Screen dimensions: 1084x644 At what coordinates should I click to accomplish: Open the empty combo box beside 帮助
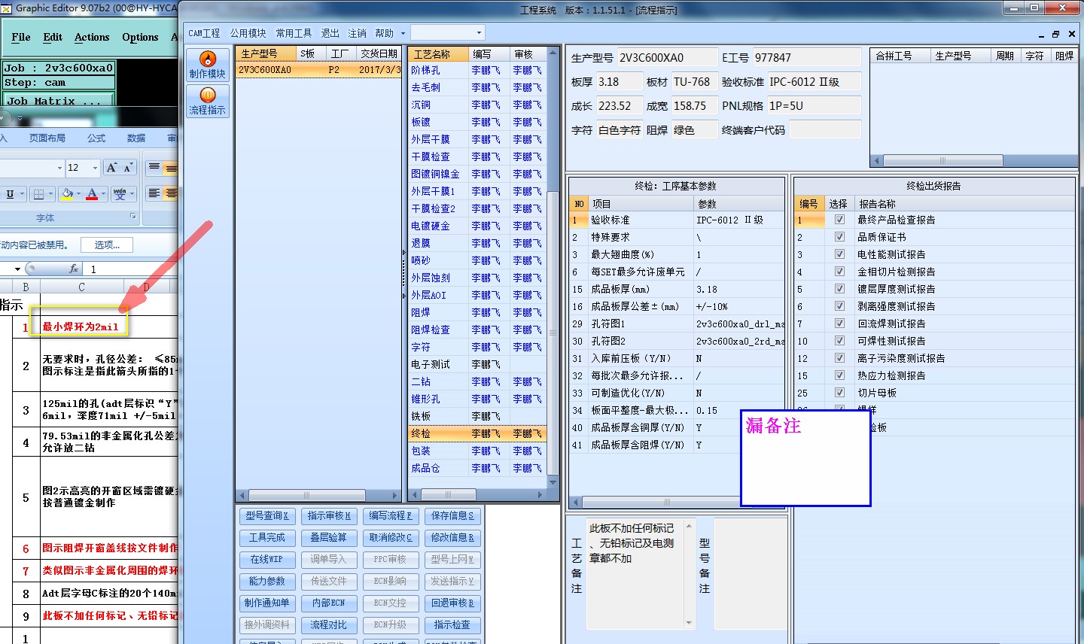point(447,33)
